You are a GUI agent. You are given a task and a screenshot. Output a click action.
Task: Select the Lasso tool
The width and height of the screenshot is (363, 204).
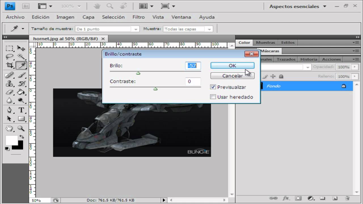tap(9, 56)
